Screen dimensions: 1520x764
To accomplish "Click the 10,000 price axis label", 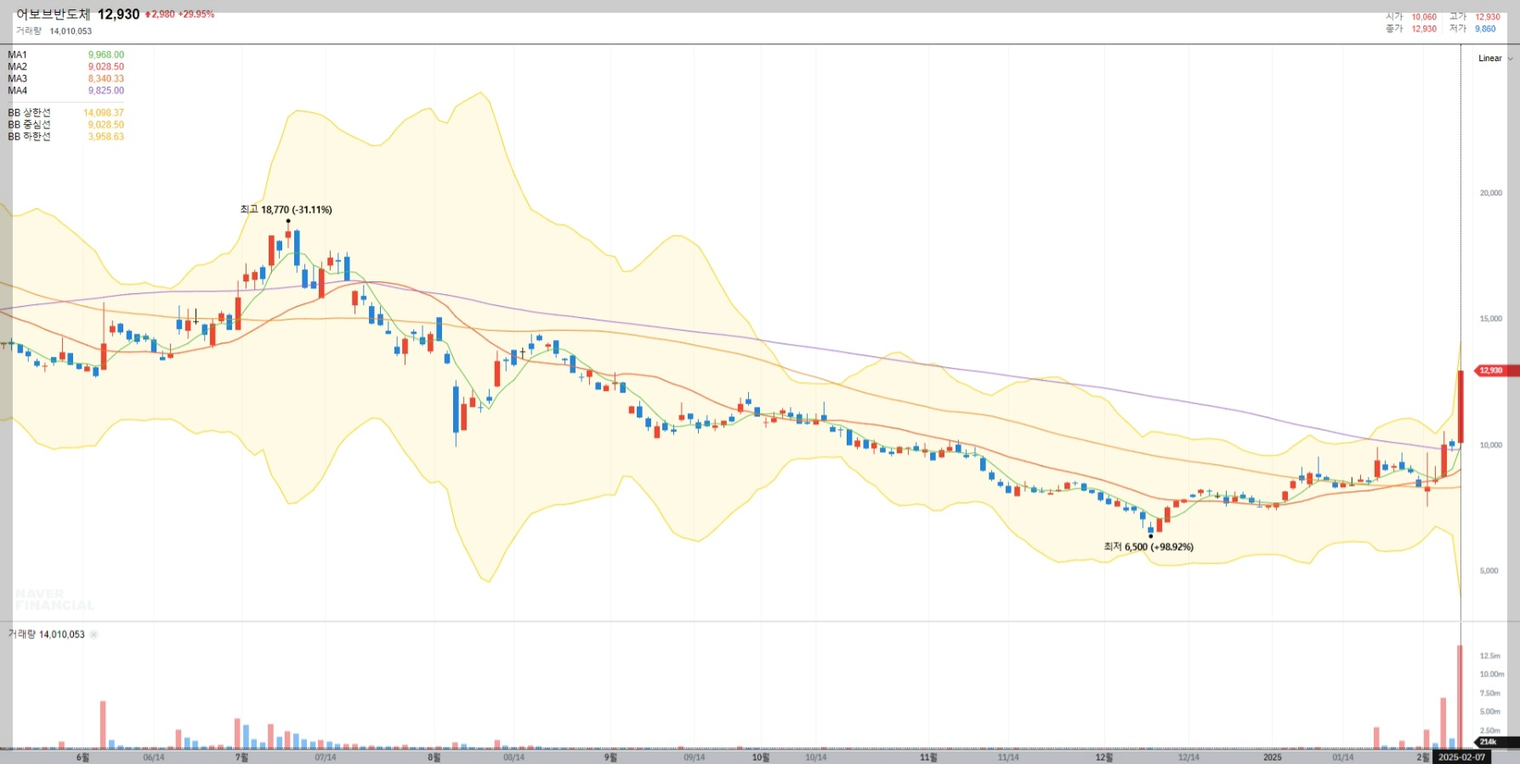I will point(1491,445).
